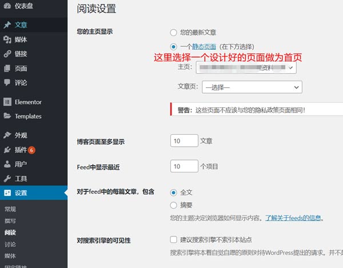
Task: Open 阅读 settings submenu
Action: 10,233
